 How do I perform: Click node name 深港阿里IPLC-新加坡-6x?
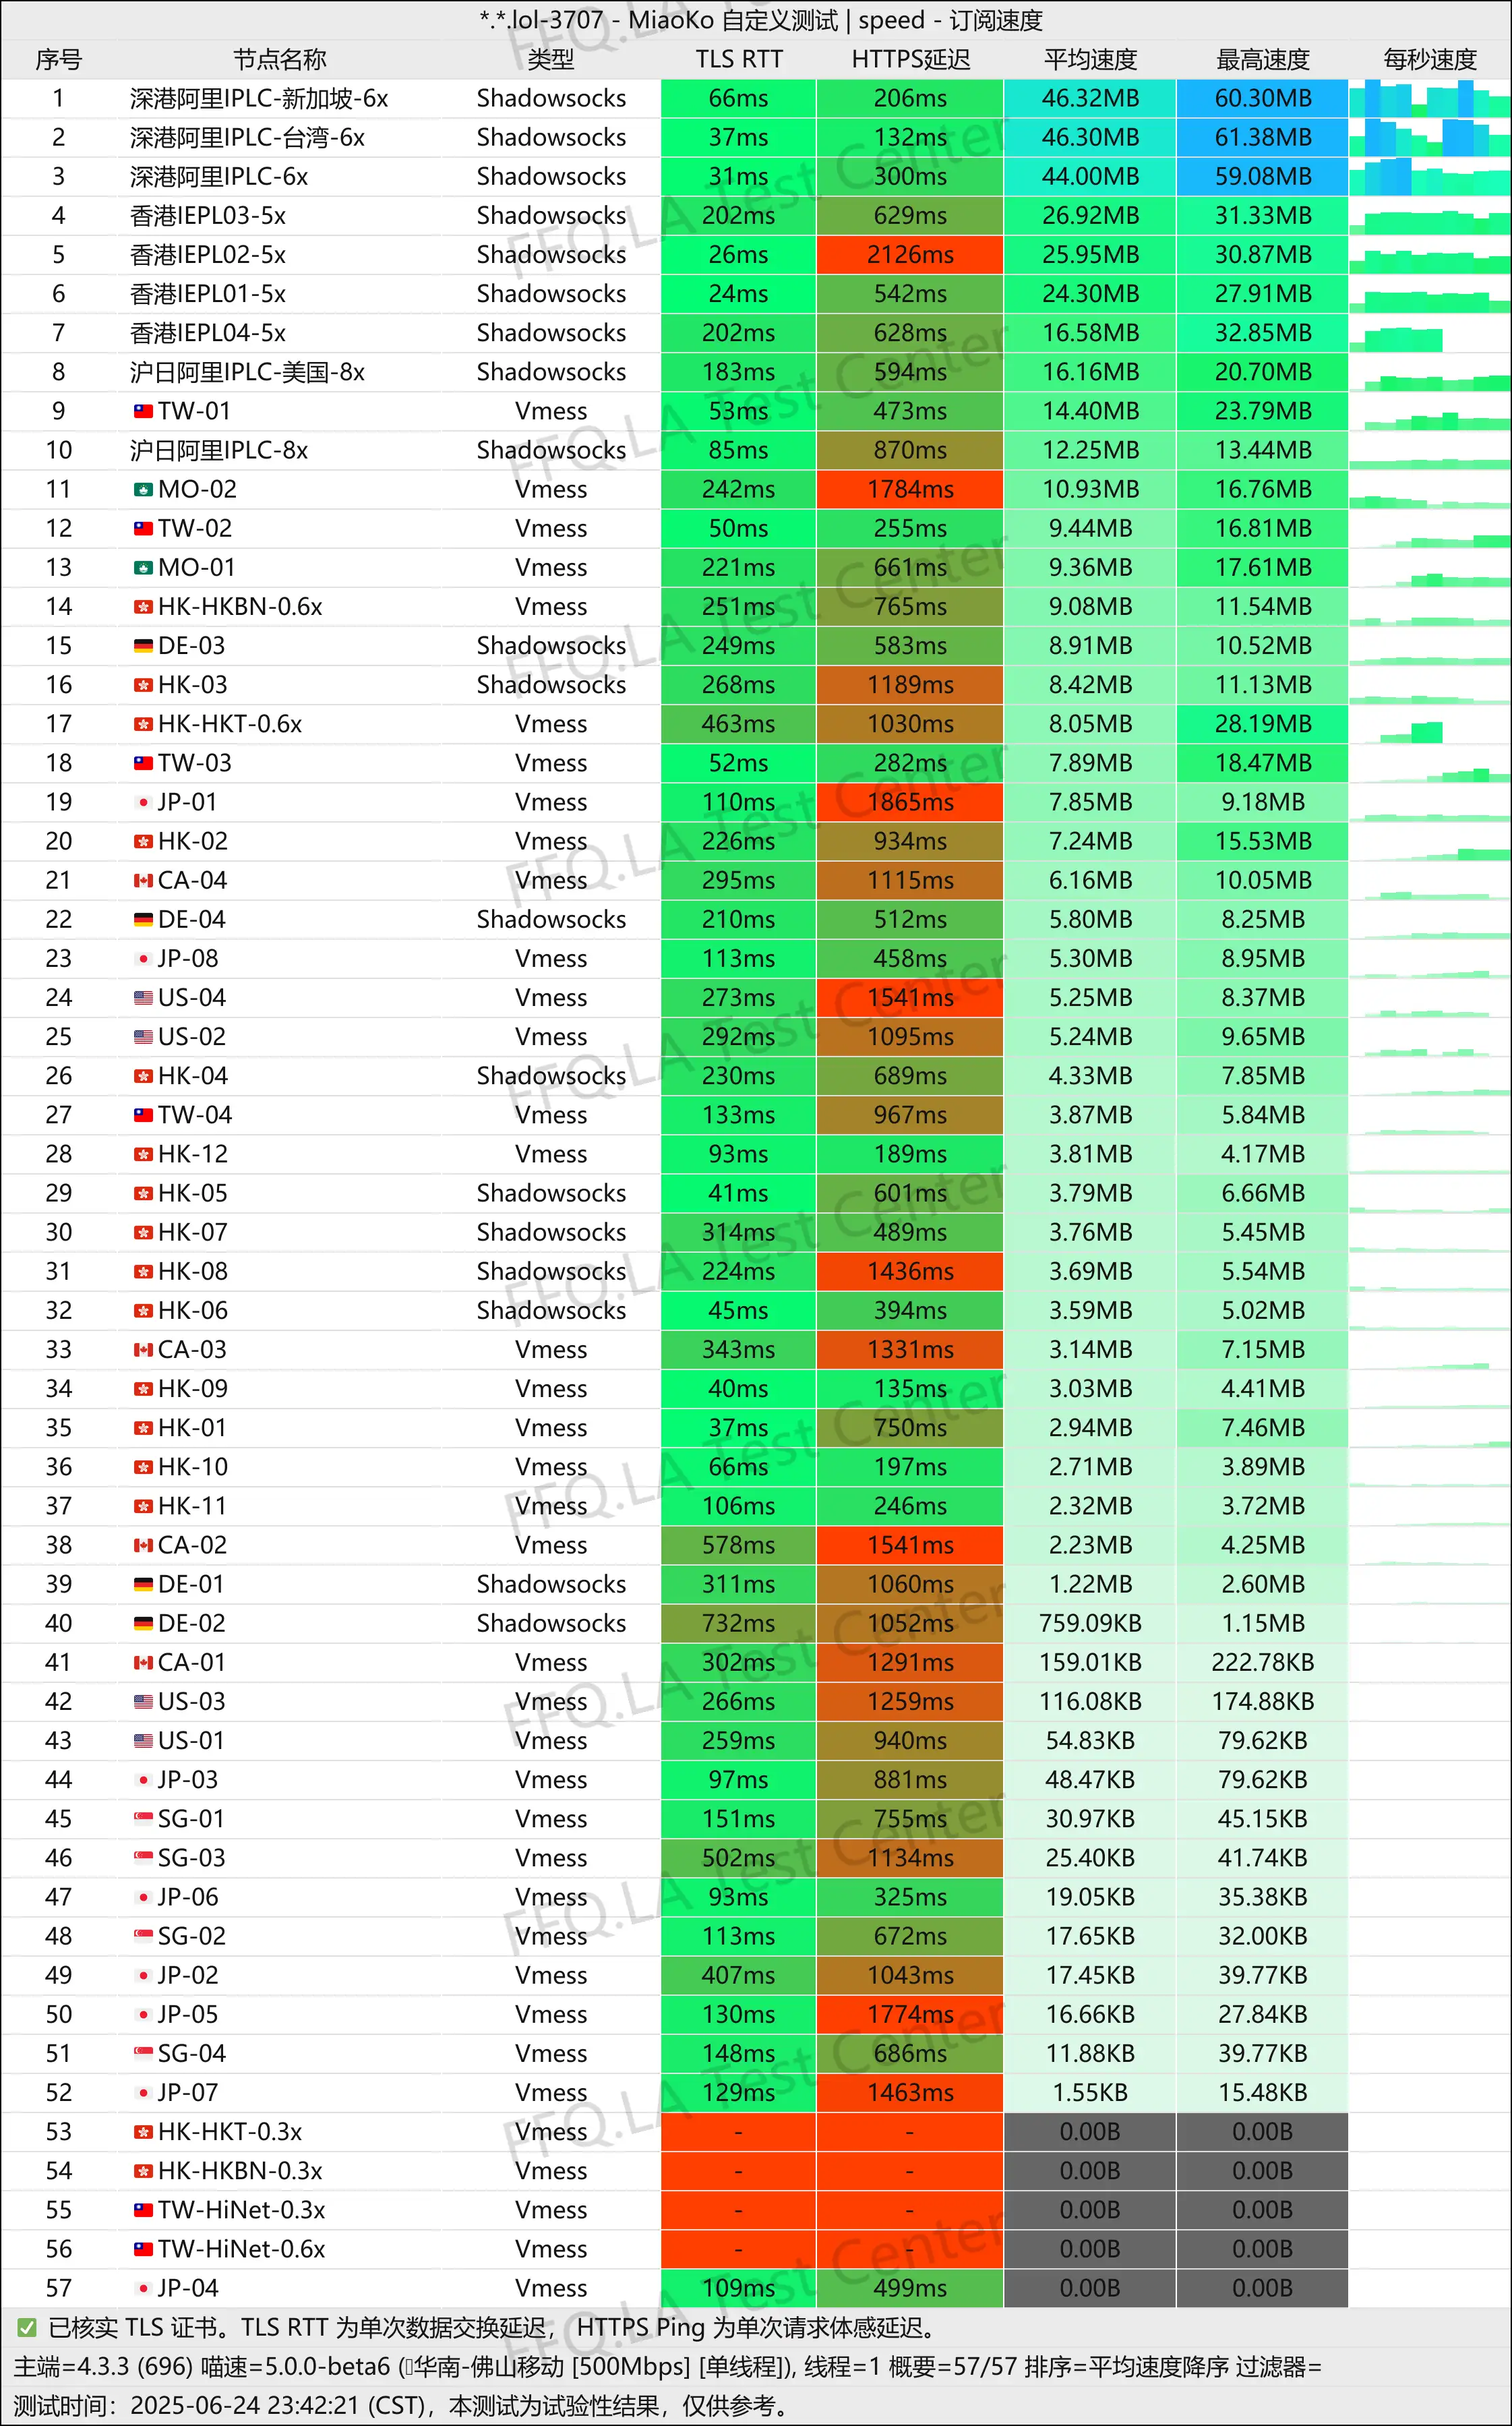(x=259, y=99)
